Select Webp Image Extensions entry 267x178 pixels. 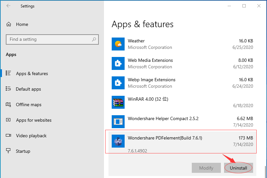click(x=182, y=83)
